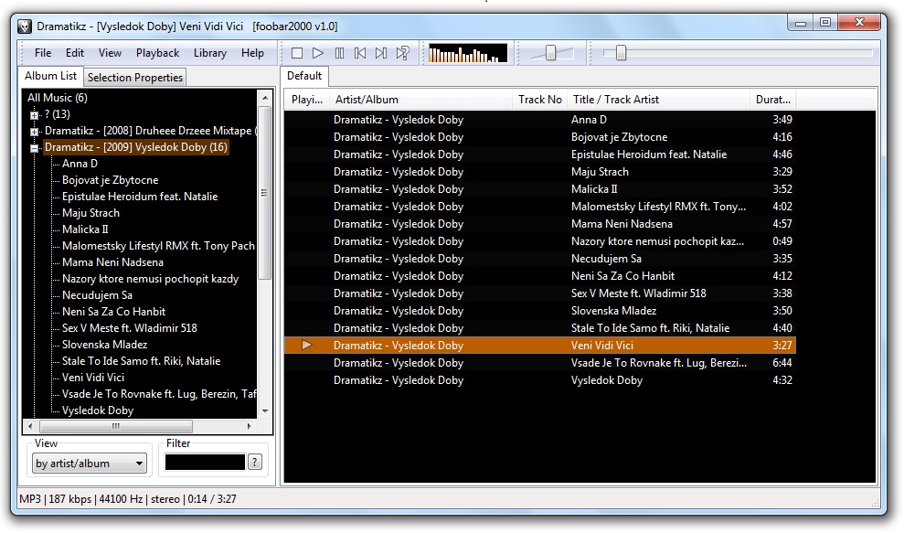904x533 pixels.
Task: Expand the Druheee Drzeee Mixtape node
Action: pyautogui.click(x=35, y=132)
